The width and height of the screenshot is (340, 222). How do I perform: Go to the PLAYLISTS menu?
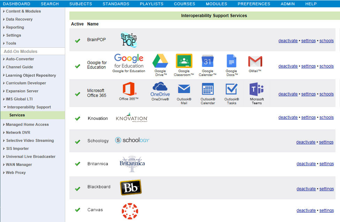[152, 4]
